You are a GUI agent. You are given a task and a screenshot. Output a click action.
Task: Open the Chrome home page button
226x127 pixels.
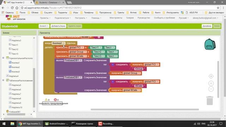[x=17, y=8]
